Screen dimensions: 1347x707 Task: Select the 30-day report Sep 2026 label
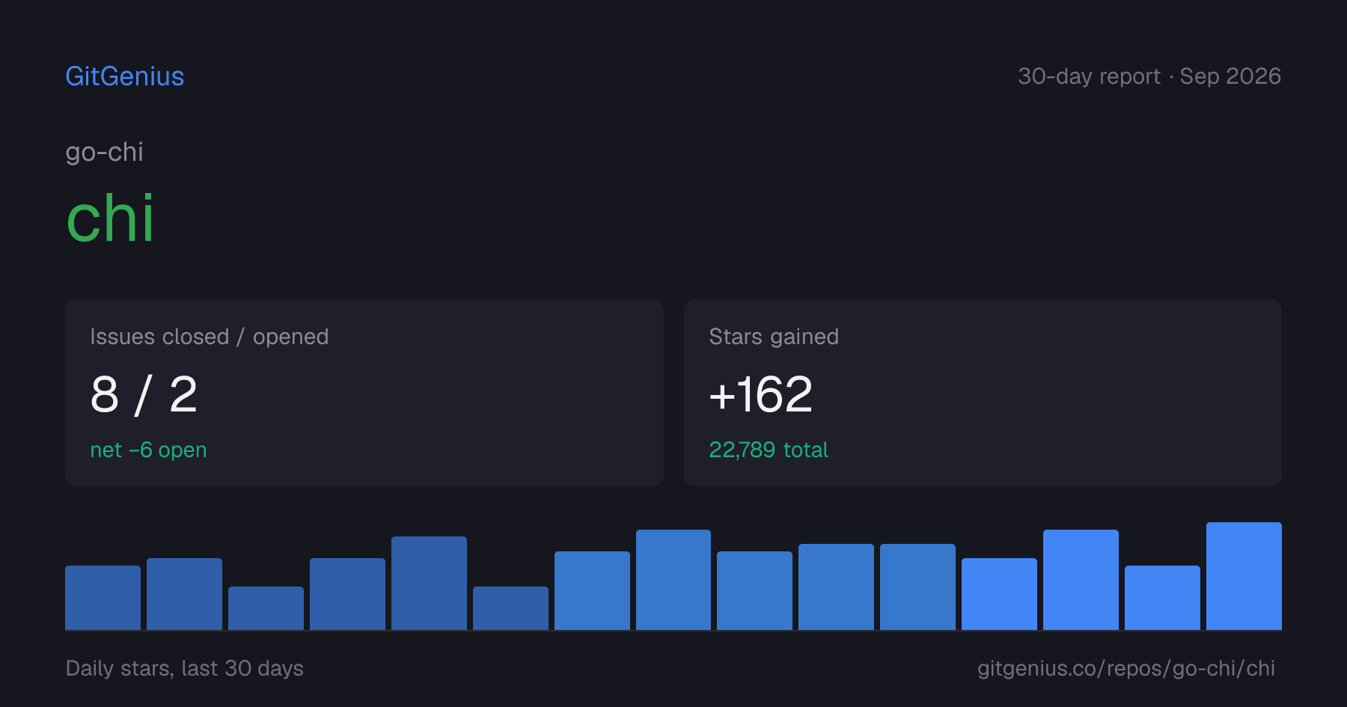pyautogui.click(x=1149, y=76)
